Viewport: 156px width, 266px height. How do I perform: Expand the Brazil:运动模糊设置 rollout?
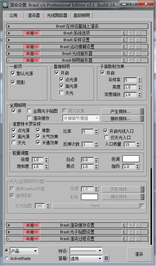click(x=77, y=47)
